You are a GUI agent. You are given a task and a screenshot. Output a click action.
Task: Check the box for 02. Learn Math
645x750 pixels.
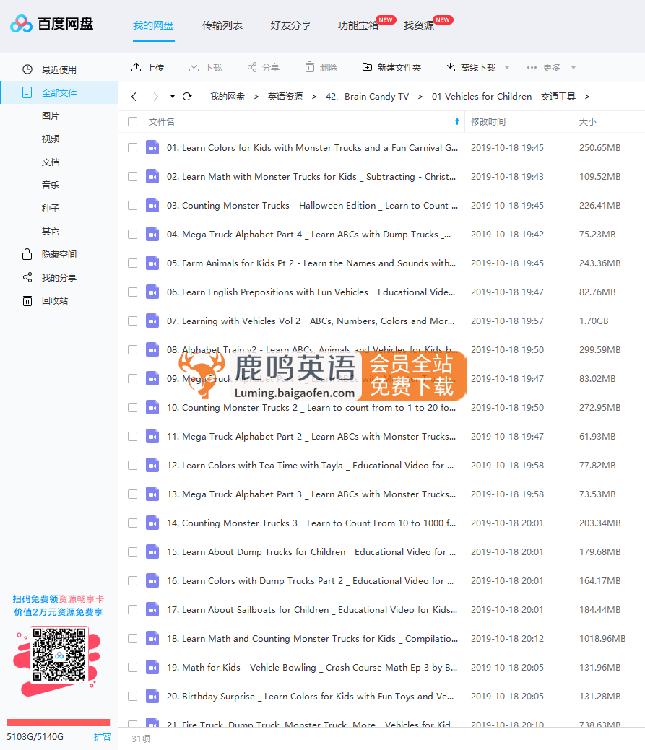[x=133, y=177]
